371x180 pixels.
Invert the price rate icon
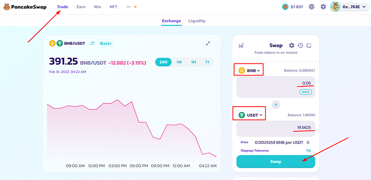(308, 143)
